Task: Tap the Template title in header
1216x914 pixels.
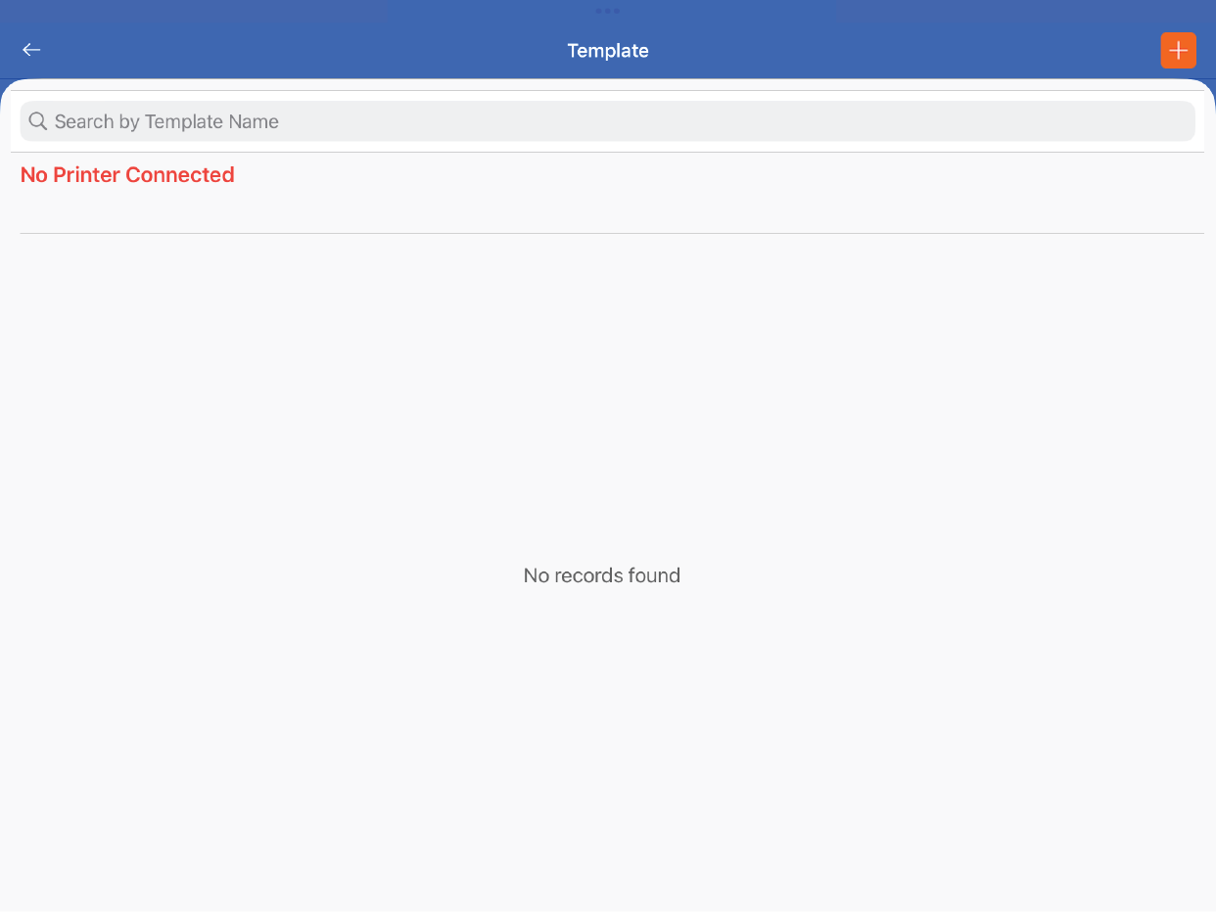Action: tap(608, 51)
